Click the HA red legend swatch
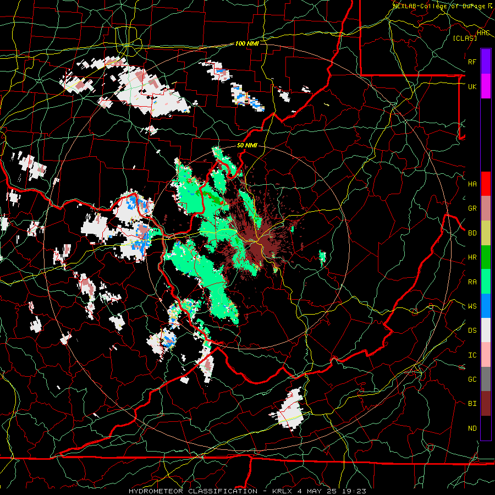The image size is (495, 495). tap(486, 184)
